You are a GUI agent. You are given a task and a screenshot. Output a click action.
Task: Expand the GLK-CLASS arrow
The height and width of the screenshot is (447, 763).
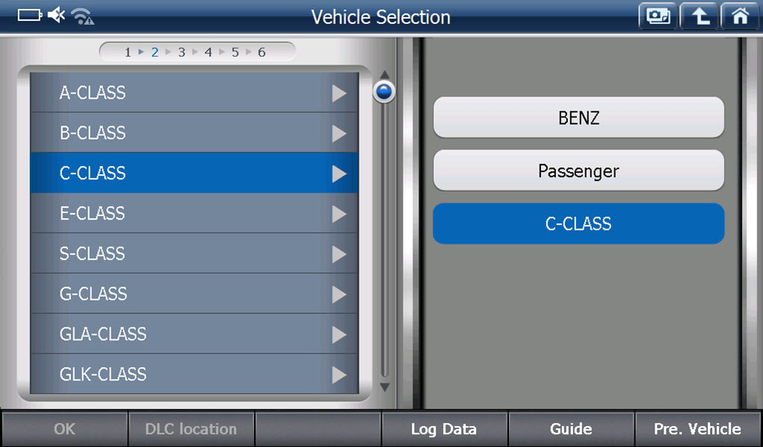(339, 374)
